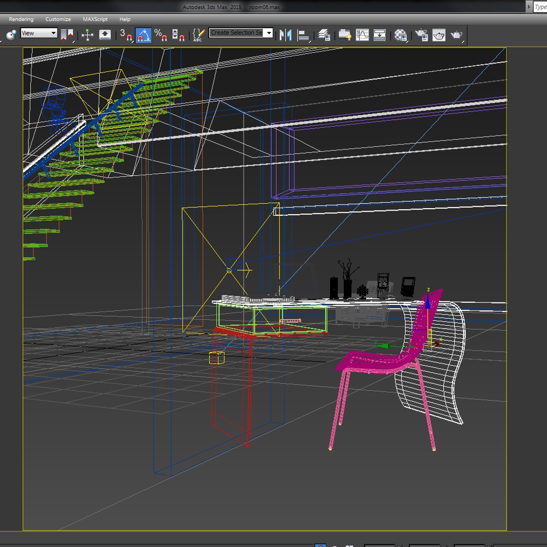Viewport: 547px width, 547px height.
Task: Click the Render Production teapot
Action: [x=456, y=35]
